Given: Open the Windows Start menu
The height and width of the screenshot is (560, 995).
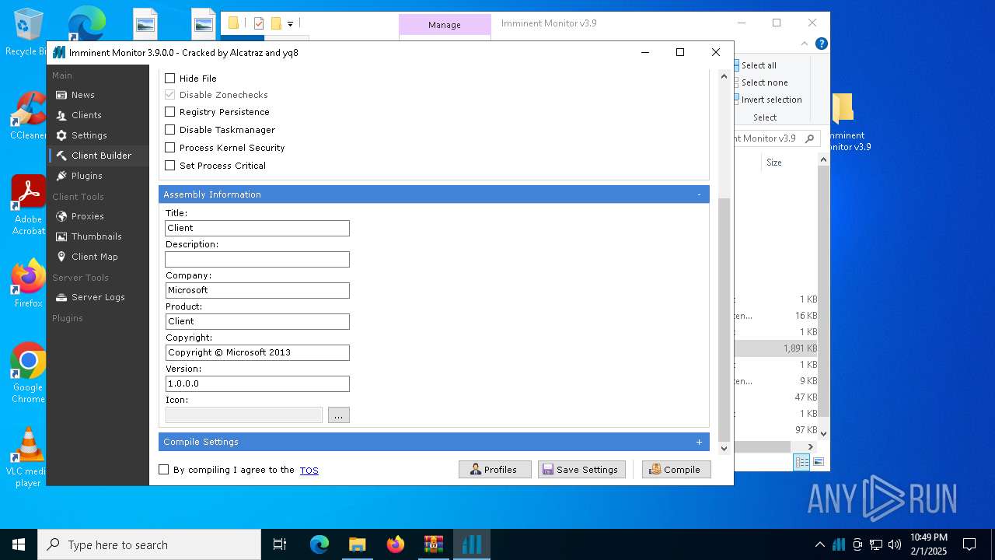Looking at the screenshot, I should (19, 544).
